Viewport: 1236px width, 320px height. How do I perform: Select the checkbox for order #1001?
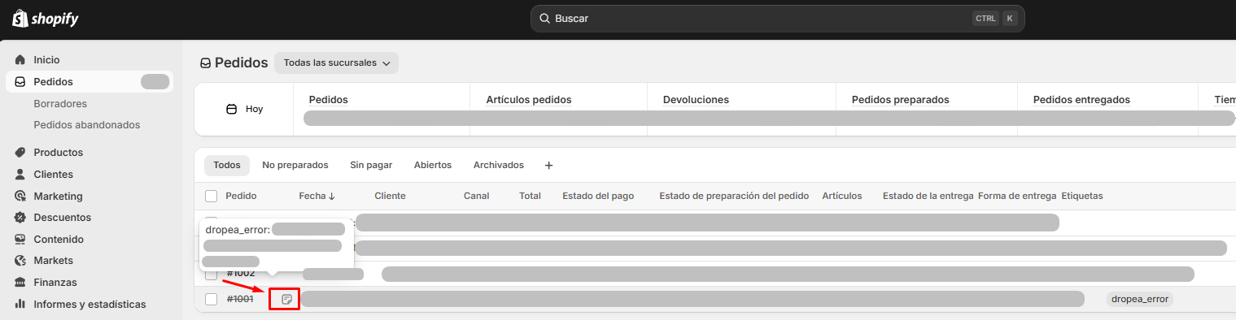coord(212,300)
